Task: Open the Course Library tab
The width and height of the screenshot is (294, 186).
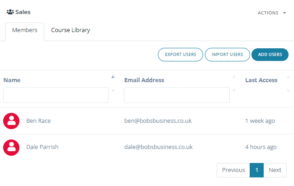Action: 71,30
